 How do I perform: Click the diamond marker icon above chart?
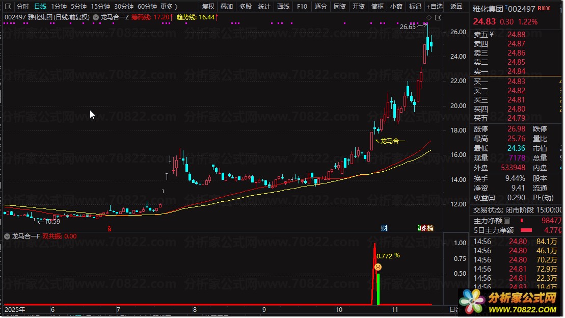pos(428,17)
